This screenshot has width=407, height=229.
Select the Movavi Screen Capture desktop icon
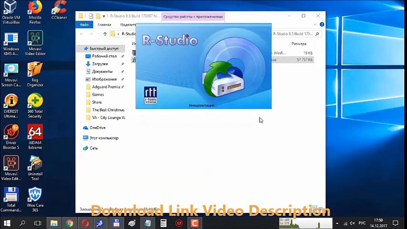tap(11, 75)
